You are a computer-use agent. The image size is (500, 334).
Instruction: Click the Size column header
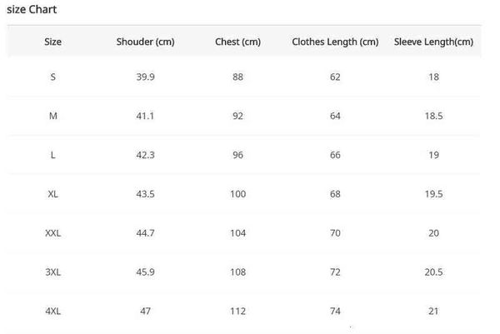point(53,42)
